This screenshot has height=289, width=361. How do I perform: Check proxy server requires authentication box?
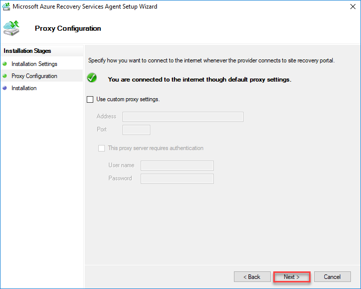coord(102,149)
